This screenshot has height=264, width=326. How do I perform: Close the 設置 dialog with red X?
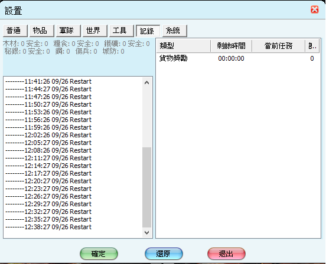point(314,9)
